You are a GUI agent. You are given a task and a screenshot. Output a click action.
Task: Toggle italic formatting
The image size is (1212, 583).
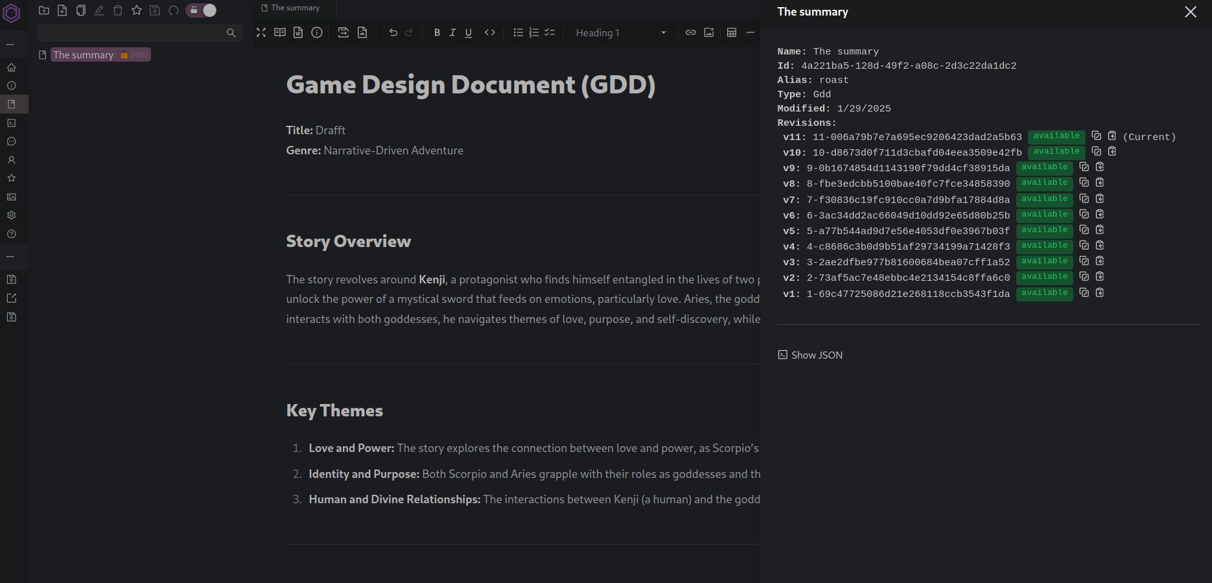(x=452, y=32)
